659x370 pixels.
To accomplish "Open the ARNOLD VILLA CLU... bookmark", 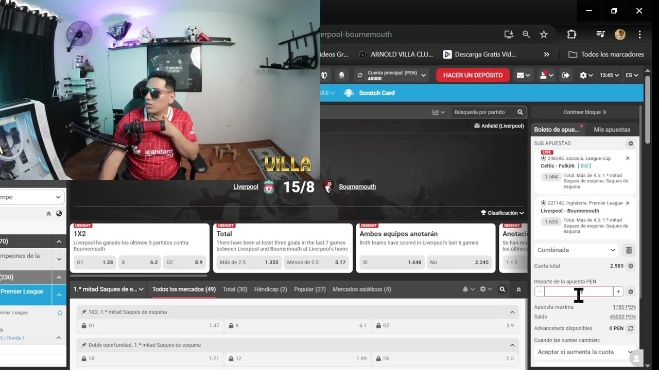I will click(x=396, y=54).
